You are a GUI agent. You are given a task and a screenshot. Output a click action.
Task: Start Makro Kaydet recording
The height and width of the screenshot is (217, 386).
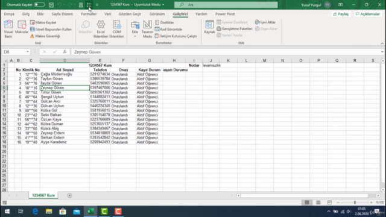click(x=43, y=22)
